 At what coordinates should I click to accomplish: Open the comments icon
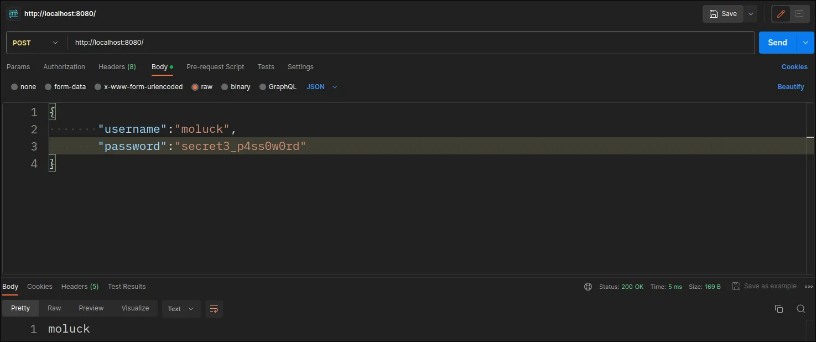click(799, 14)
